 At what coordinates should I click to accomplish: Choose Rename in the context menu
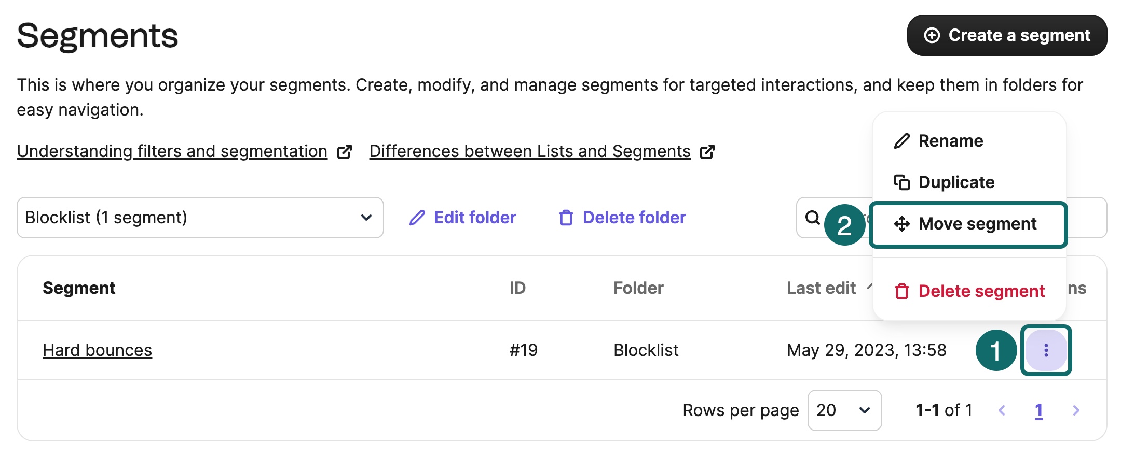[950, 141]
